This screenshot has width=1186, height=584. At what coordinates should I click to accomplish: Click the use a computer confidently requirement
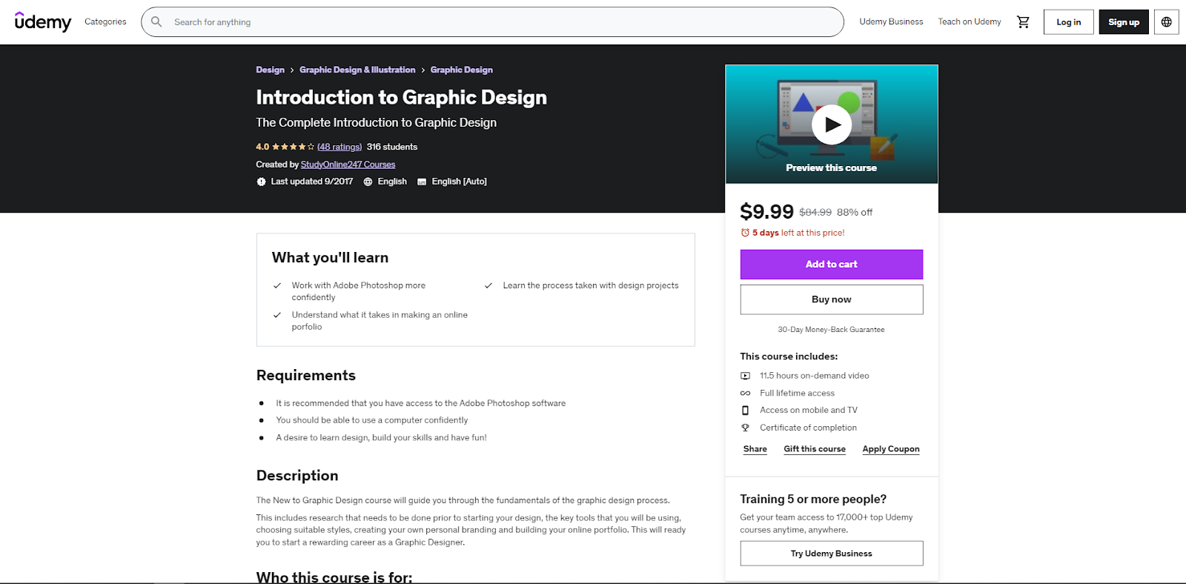372,420
